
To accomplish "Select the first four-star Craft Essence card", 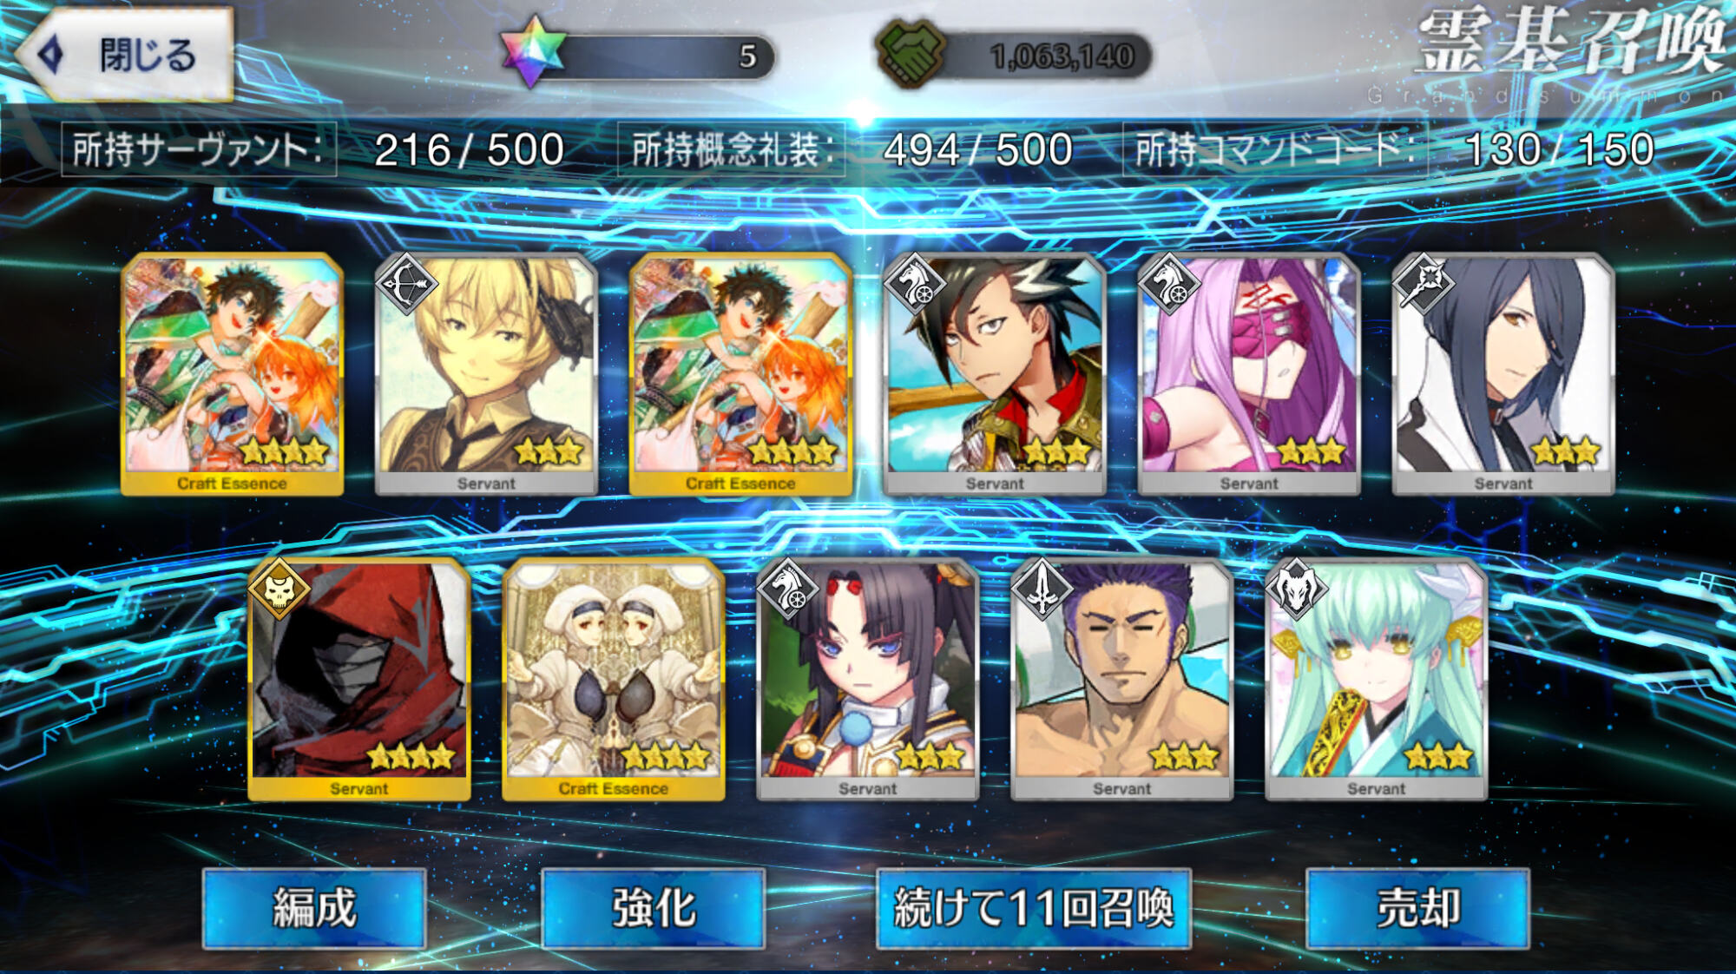I will tap(233, 374).
